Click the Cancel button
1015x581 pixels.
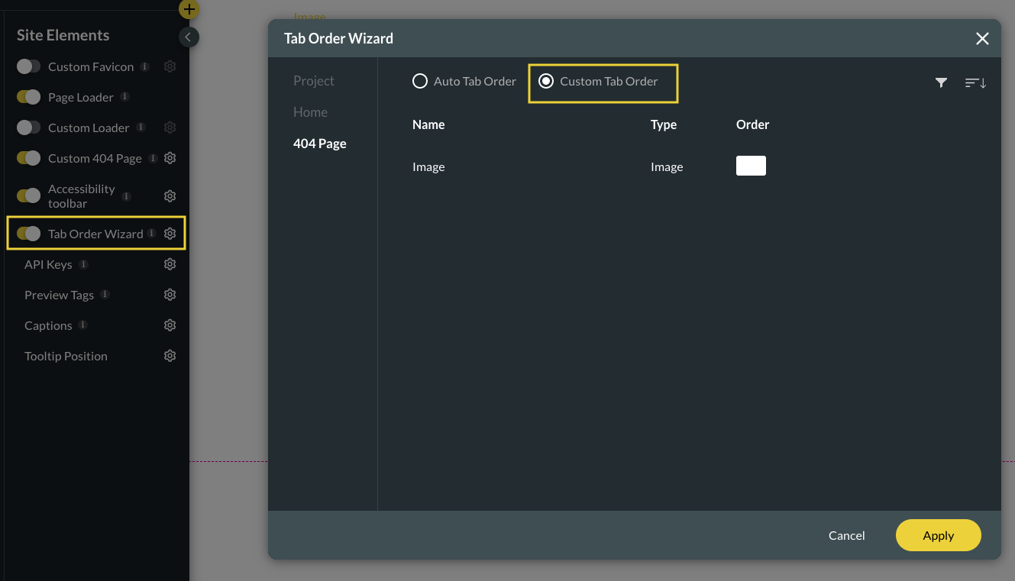tap(847, 535)
